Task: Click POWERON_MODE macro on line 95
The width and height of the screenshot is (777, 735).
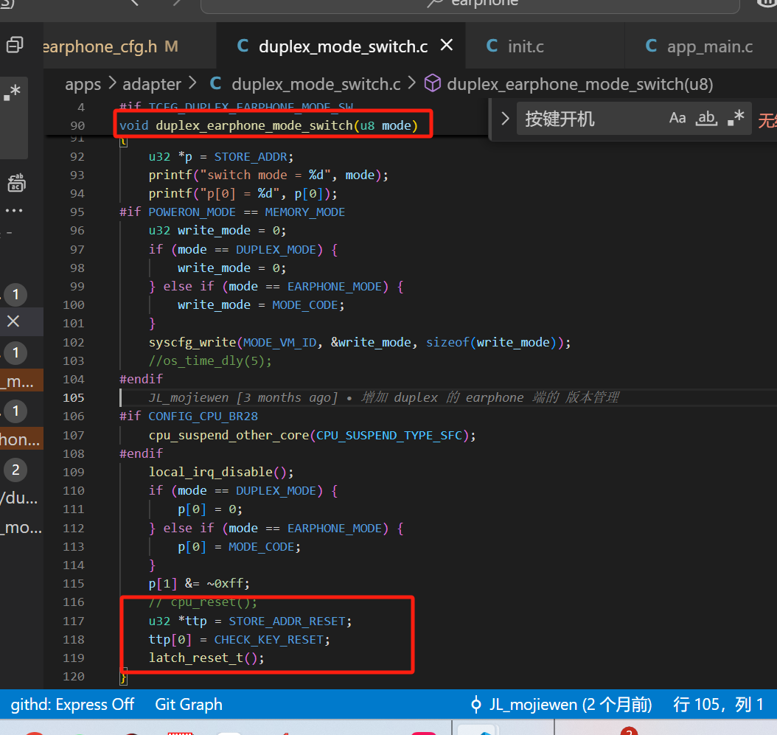Action: tap(192, 212)
